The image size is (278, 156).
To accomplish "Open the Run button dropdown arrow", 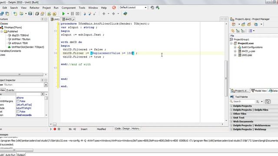I will click(68, 13).
